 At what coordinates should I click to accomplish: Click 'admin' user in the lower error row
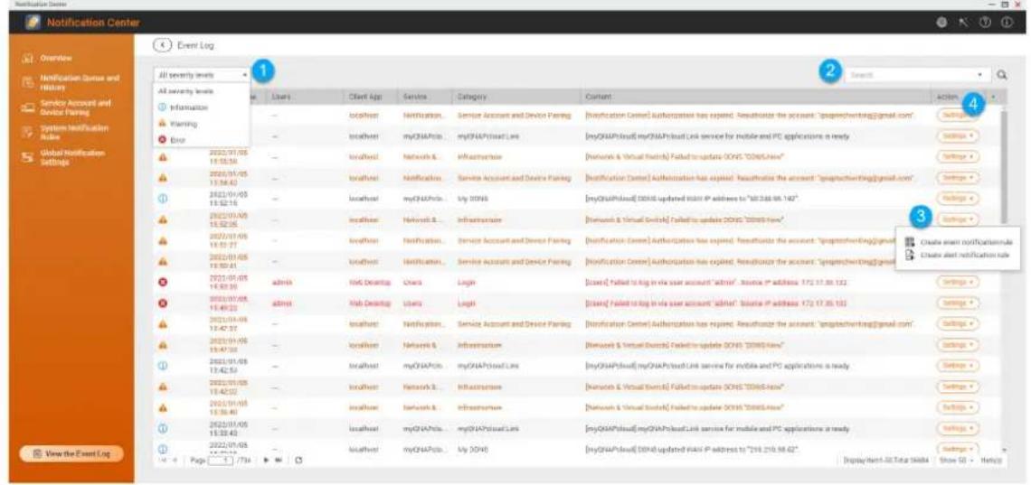point(281,303)
